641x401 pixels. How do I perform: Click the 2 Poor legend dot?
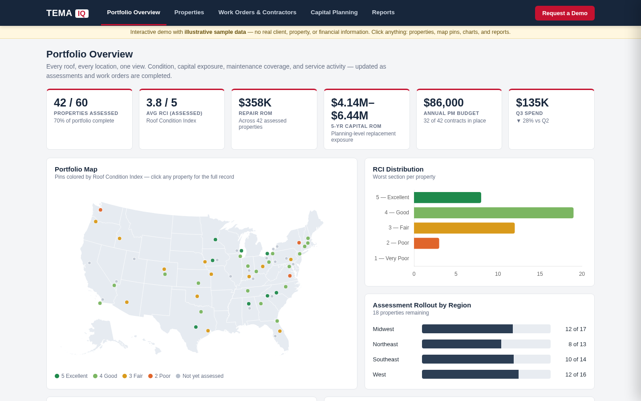coord(150,376)
